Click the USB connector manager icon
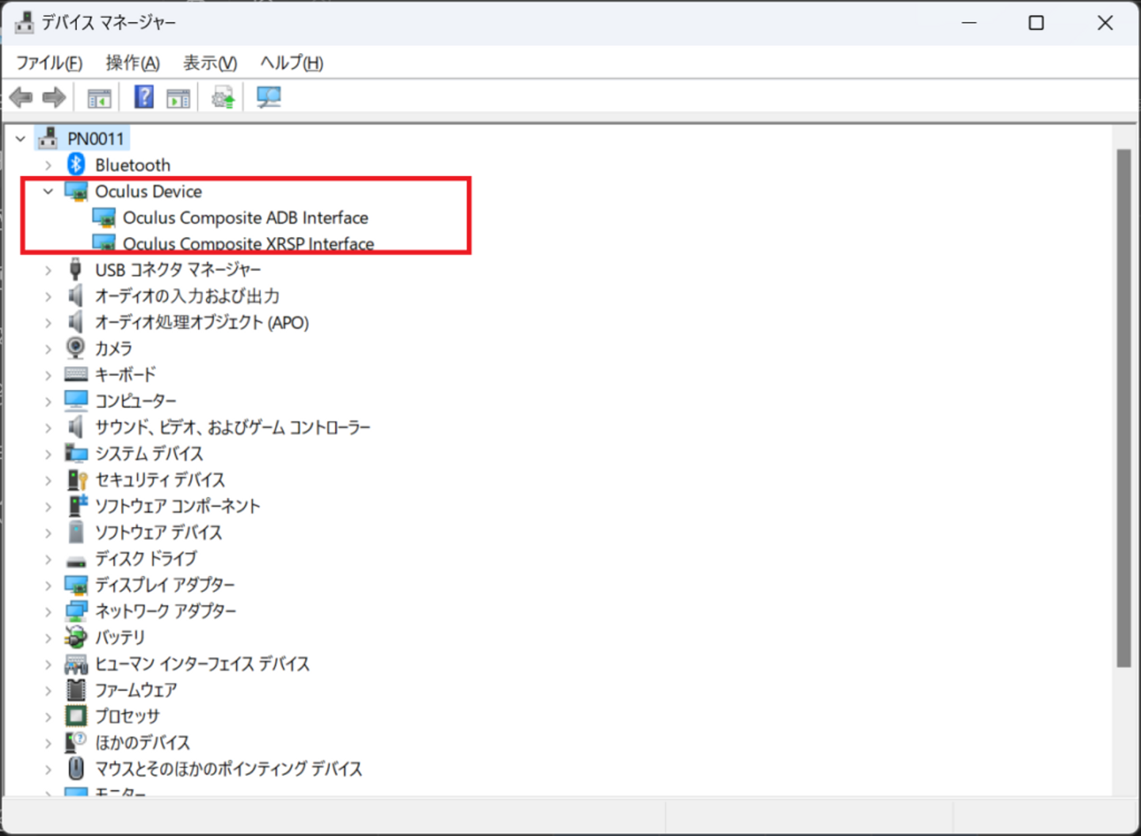Viewport: 1141px width, 836px height. 75,269
